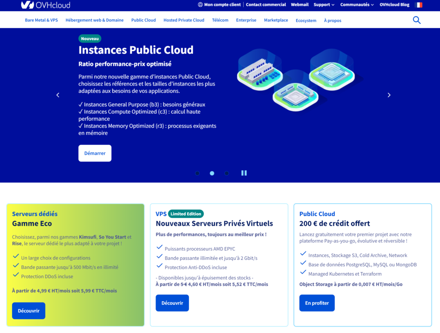The height and width of the screenshot is (333, 440).
Task: Pause the carousel with the pause icon
Action: tap(244, 173)
